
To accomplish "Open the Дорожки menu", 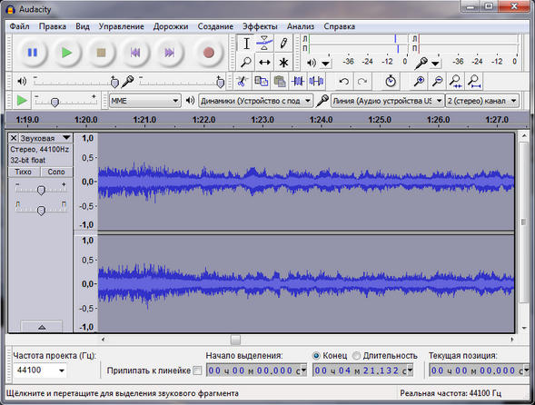I will tap(171, 26).
